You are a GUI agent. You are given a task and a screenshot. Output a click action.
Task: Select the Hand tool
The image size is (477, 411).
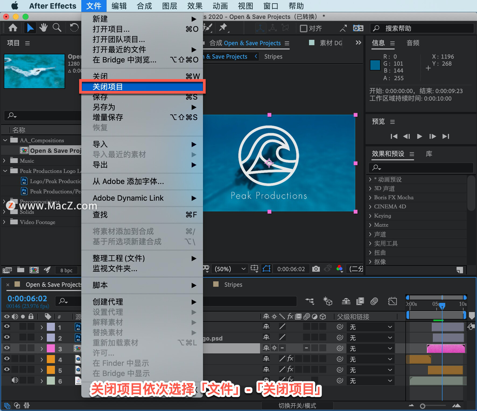point(43,28)
